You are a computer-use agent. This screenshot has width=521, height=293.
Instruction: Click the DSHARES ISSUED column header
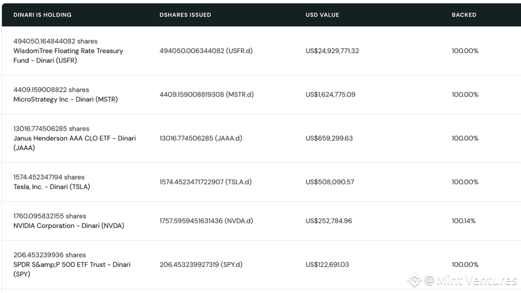tap(185, 15)
